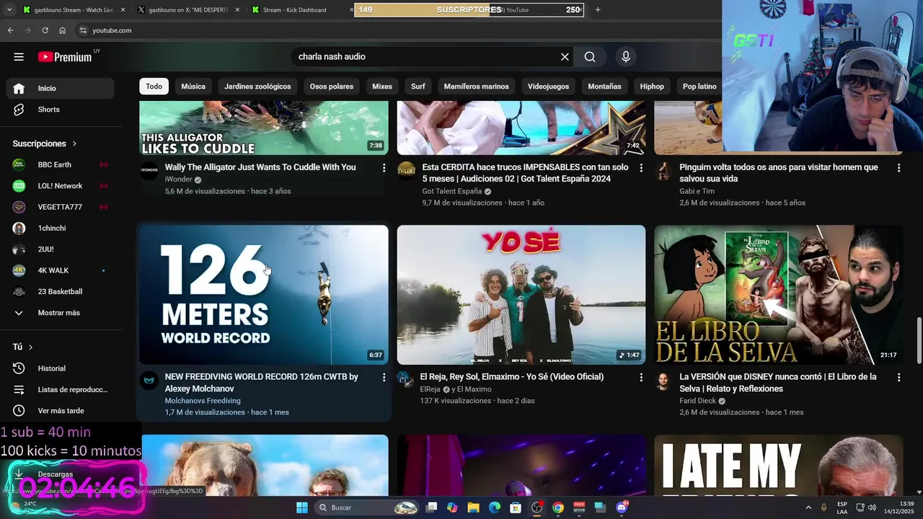The image size is (923, 519).
Task: Open options menu for Yo Sé video
Action: [641, 378]
